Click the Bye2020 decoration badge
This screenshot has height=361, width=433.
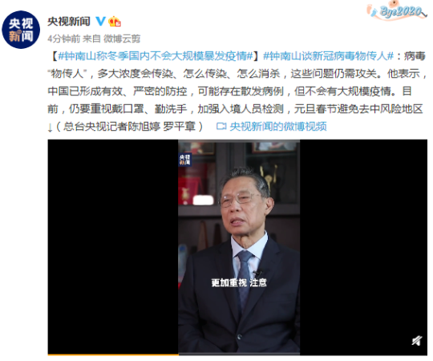pyautogui.click(x=397, y=11)
